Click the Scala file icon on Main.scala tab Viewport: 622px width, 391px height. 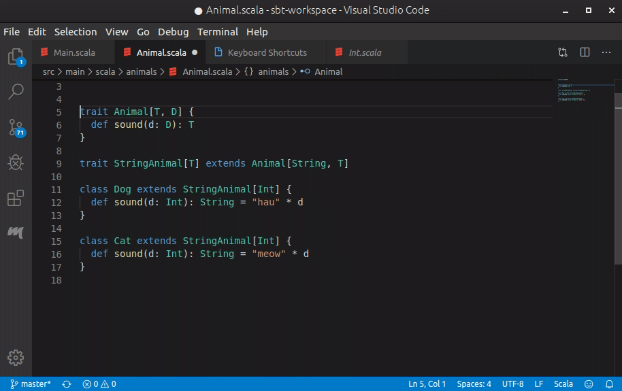[44, 52]
